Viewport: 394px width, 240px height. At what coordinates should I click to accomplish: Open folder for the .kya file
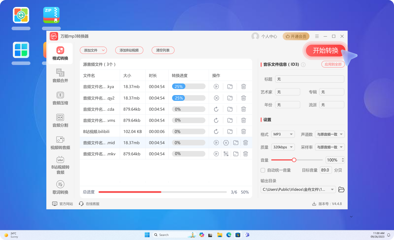coord(230,86)
